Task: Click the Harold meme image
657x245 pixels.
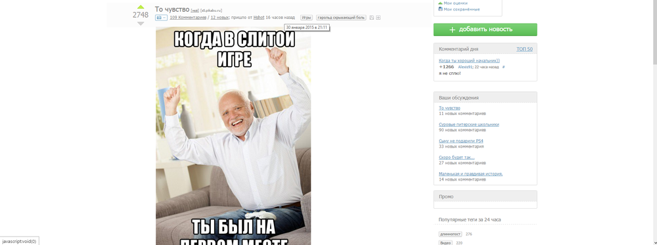Action: click(x=233, y=136)
